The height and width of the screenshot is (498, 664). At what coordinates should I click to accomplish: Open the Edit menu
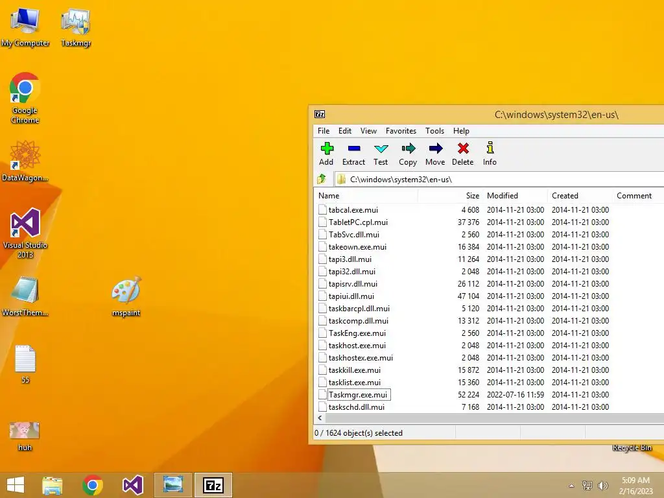345,131
